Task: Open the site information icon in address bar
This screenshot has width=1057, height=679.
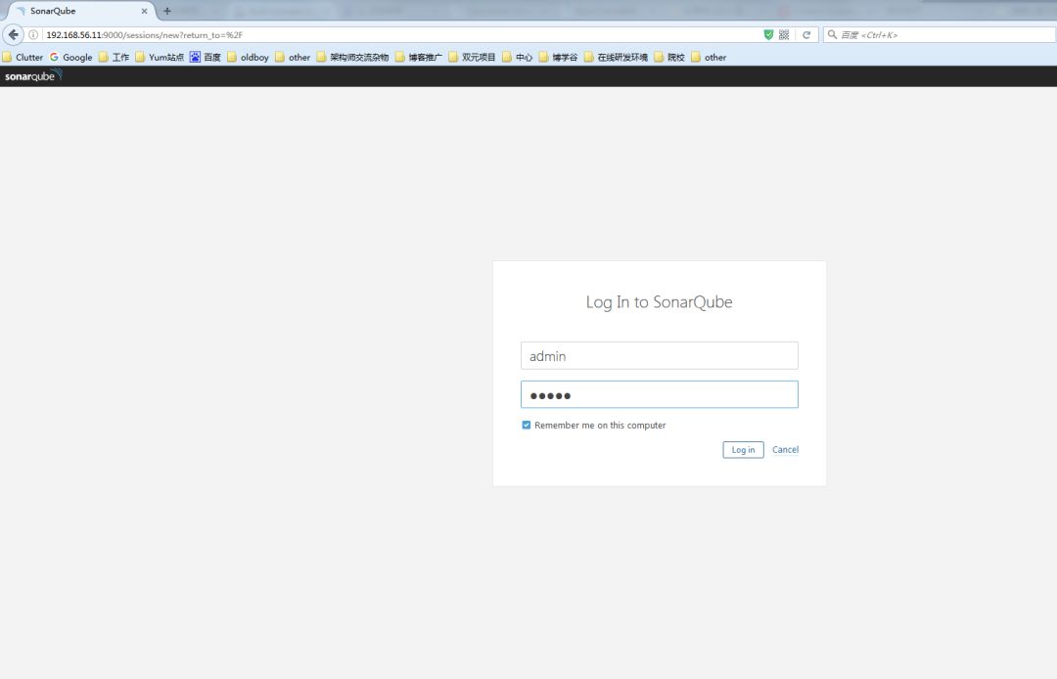Action: (33, 35)
